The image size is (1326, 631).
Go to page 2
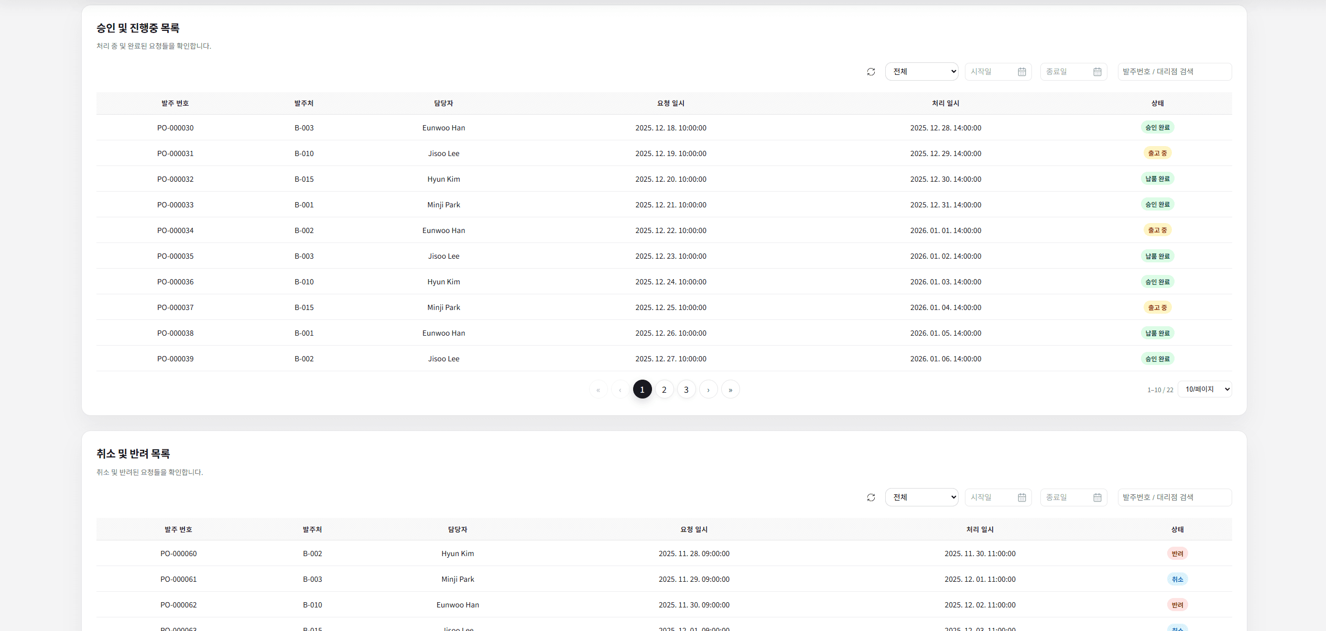[x=664, y=390]
